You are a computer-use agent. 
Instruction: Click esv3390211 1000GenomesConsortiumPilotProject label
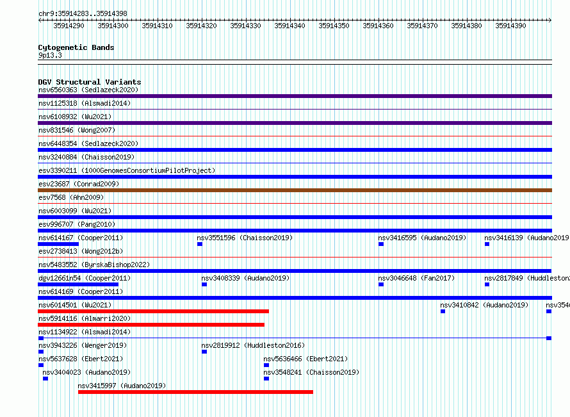[x=127, y=170]
